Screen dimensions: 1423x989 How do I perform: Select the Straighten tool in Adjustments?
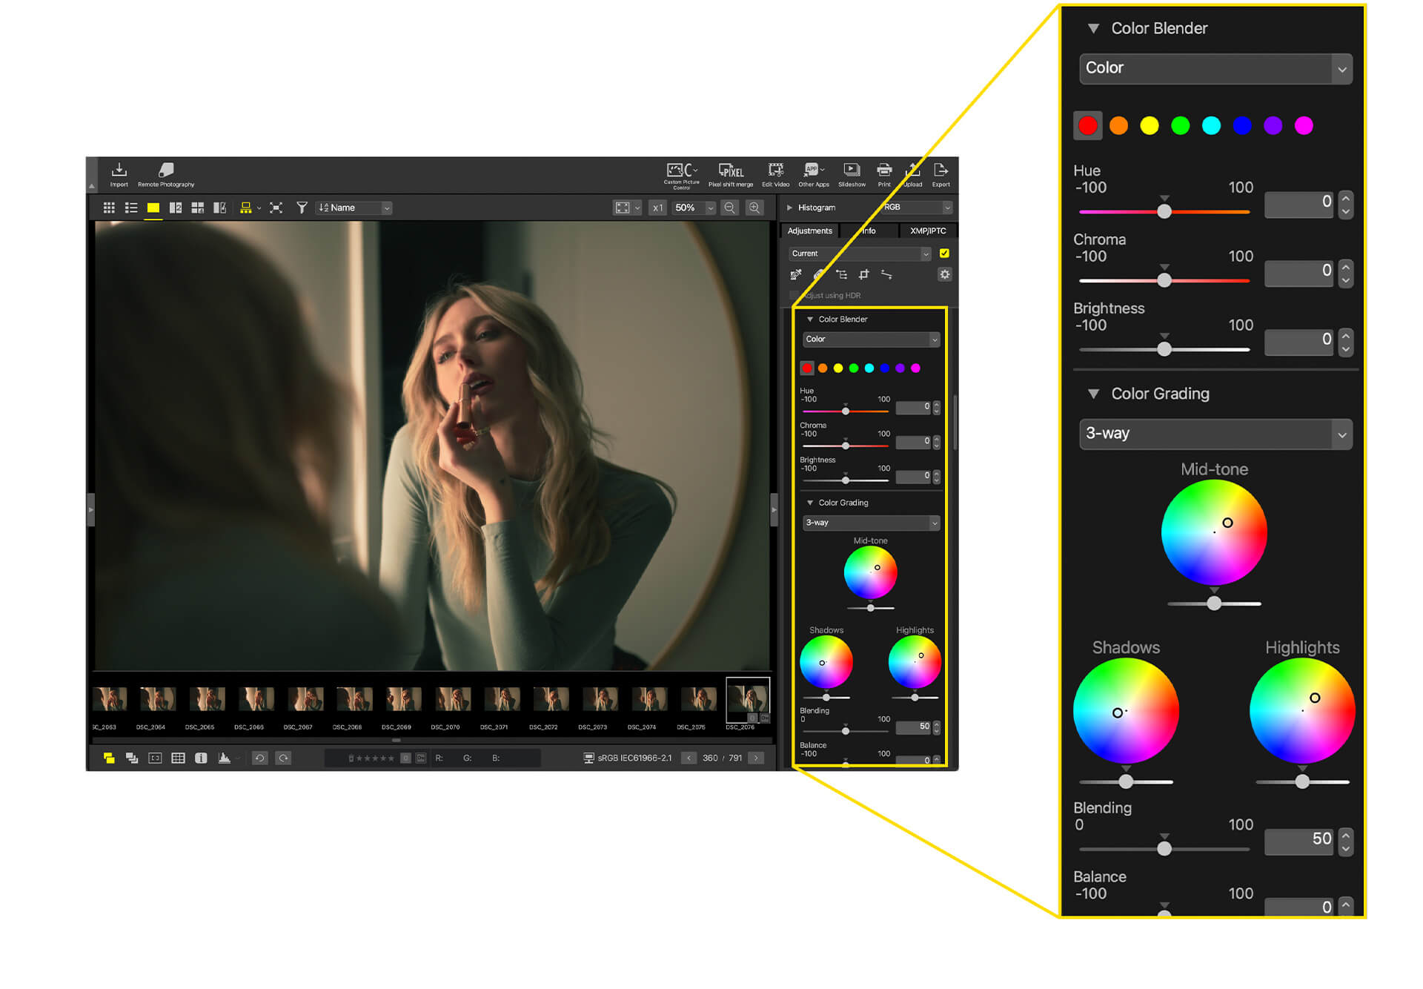click(x=886, y=275)
